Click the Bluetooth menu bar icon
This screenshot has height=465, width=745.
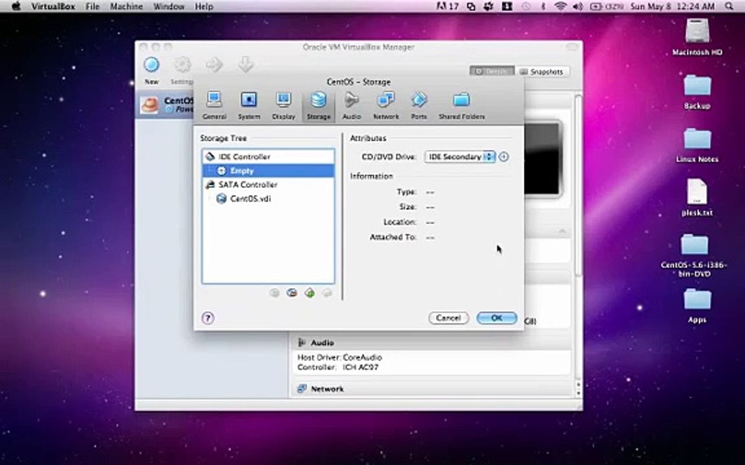click(543, 6)
